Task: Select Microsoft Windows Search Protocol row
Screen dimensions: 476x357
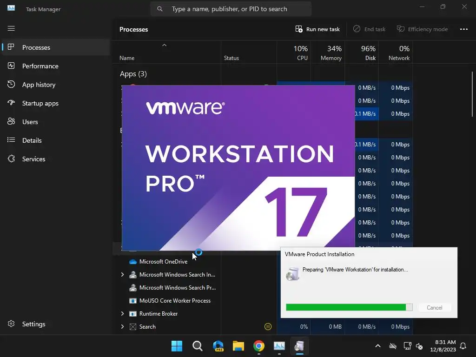Action: [x=177, y=288]
